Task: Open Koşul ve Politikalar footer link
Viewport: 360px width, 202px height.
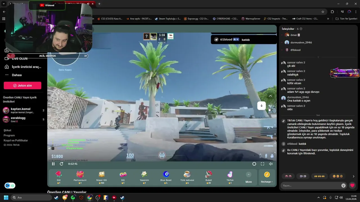Action: tap(16, 141)
